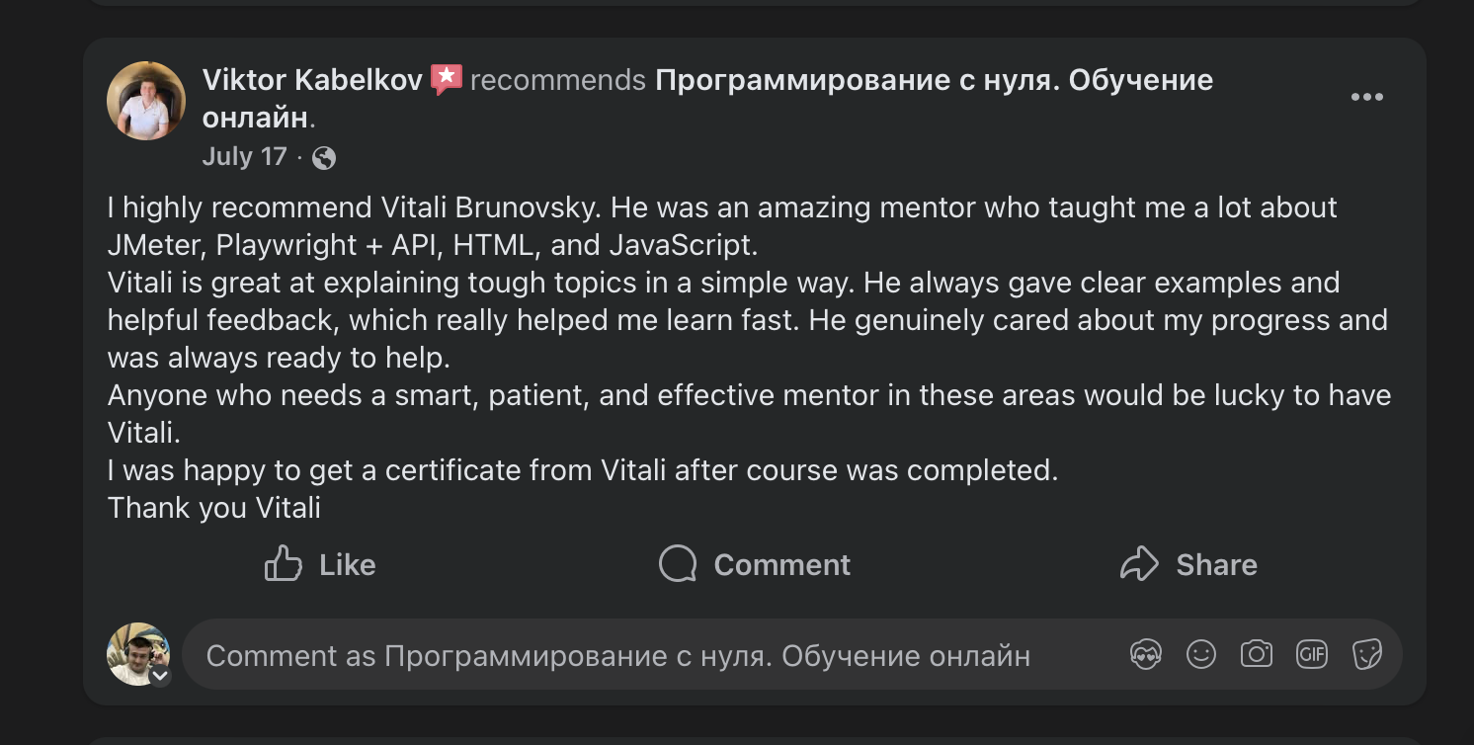Open the GIF picker in comment box
1474x745 pixels.
[1311, 654]
